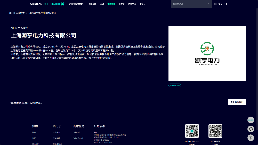This screenshot has height=145, width=258.
Task: Open the 企业信息 footer link
Action: (x=56, y=132)
